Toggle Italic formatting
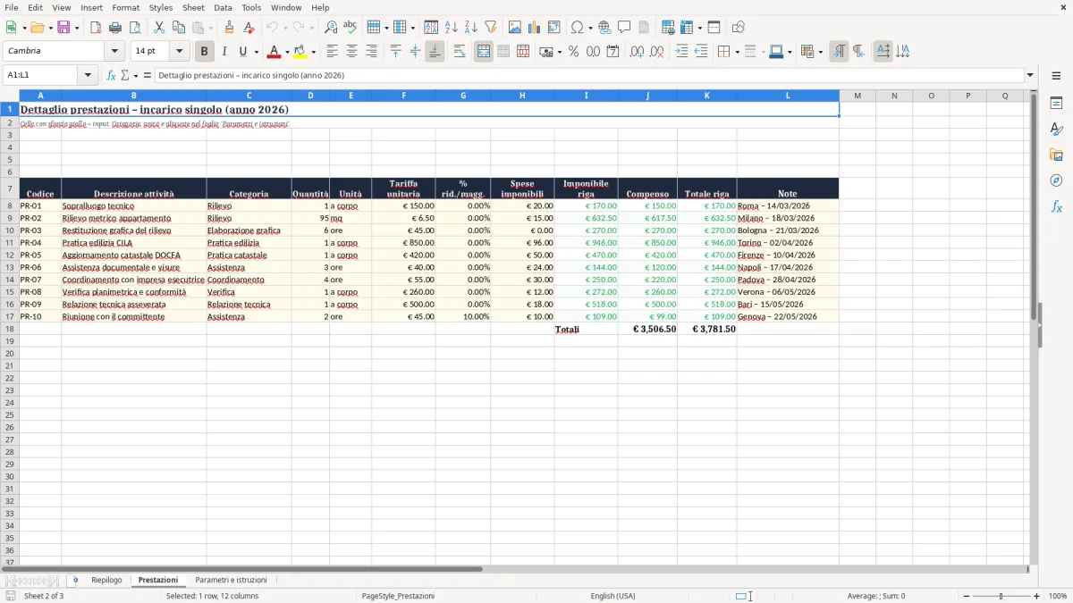Screen dimensions: 1073x603 [x=224, y=52]
